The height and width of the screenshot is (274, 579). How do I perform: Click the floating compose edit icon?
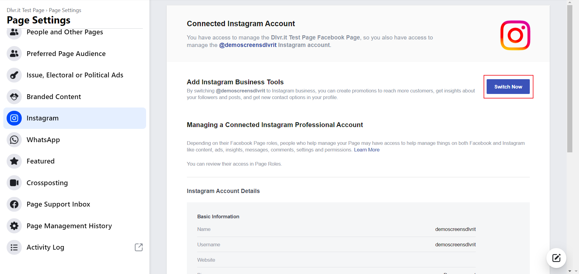(556, 258)
